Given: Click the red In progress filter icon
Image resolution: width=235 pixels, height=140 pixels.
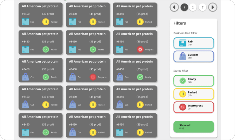Looking at the screenshot, I should tap(182, 107).
